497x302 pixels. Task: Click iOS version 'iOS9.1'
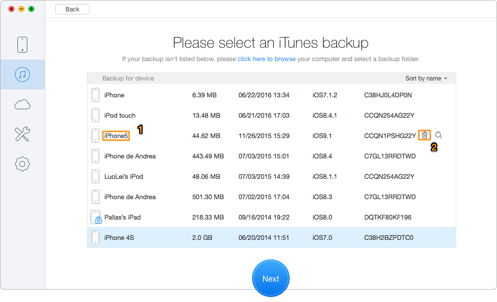(x=322, y=136)
